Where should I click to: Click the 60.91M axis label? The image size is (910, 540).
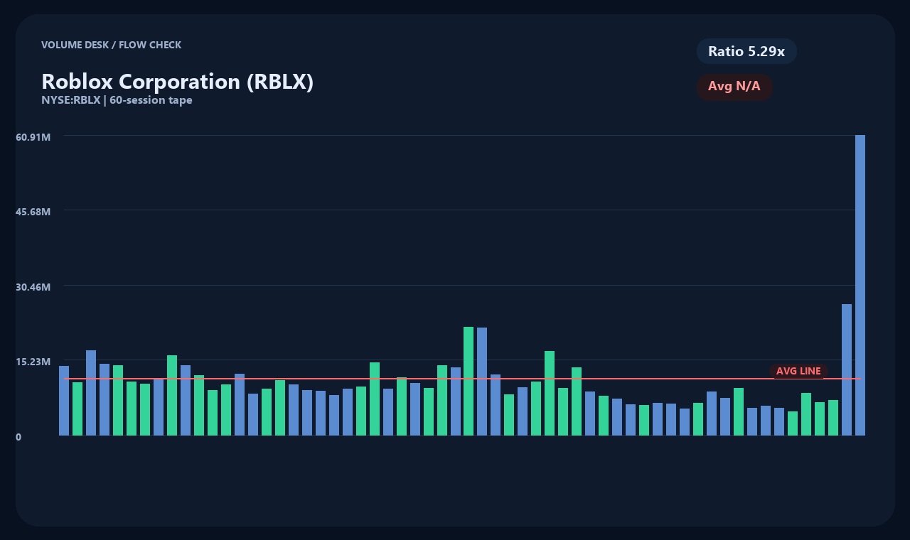pos(33,136)
